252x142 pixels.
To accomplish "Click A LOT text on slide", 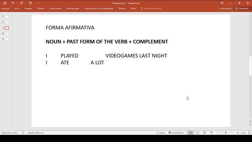I will tap(97, 63).
